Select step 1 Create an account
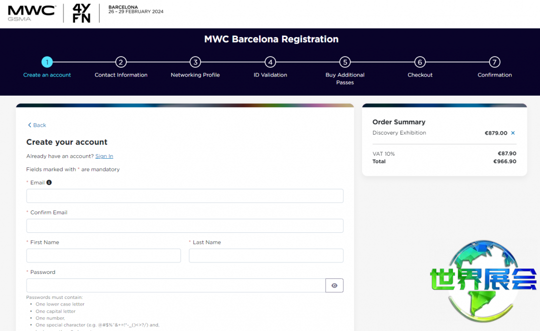540x331 pixels. tap(47, 62)
